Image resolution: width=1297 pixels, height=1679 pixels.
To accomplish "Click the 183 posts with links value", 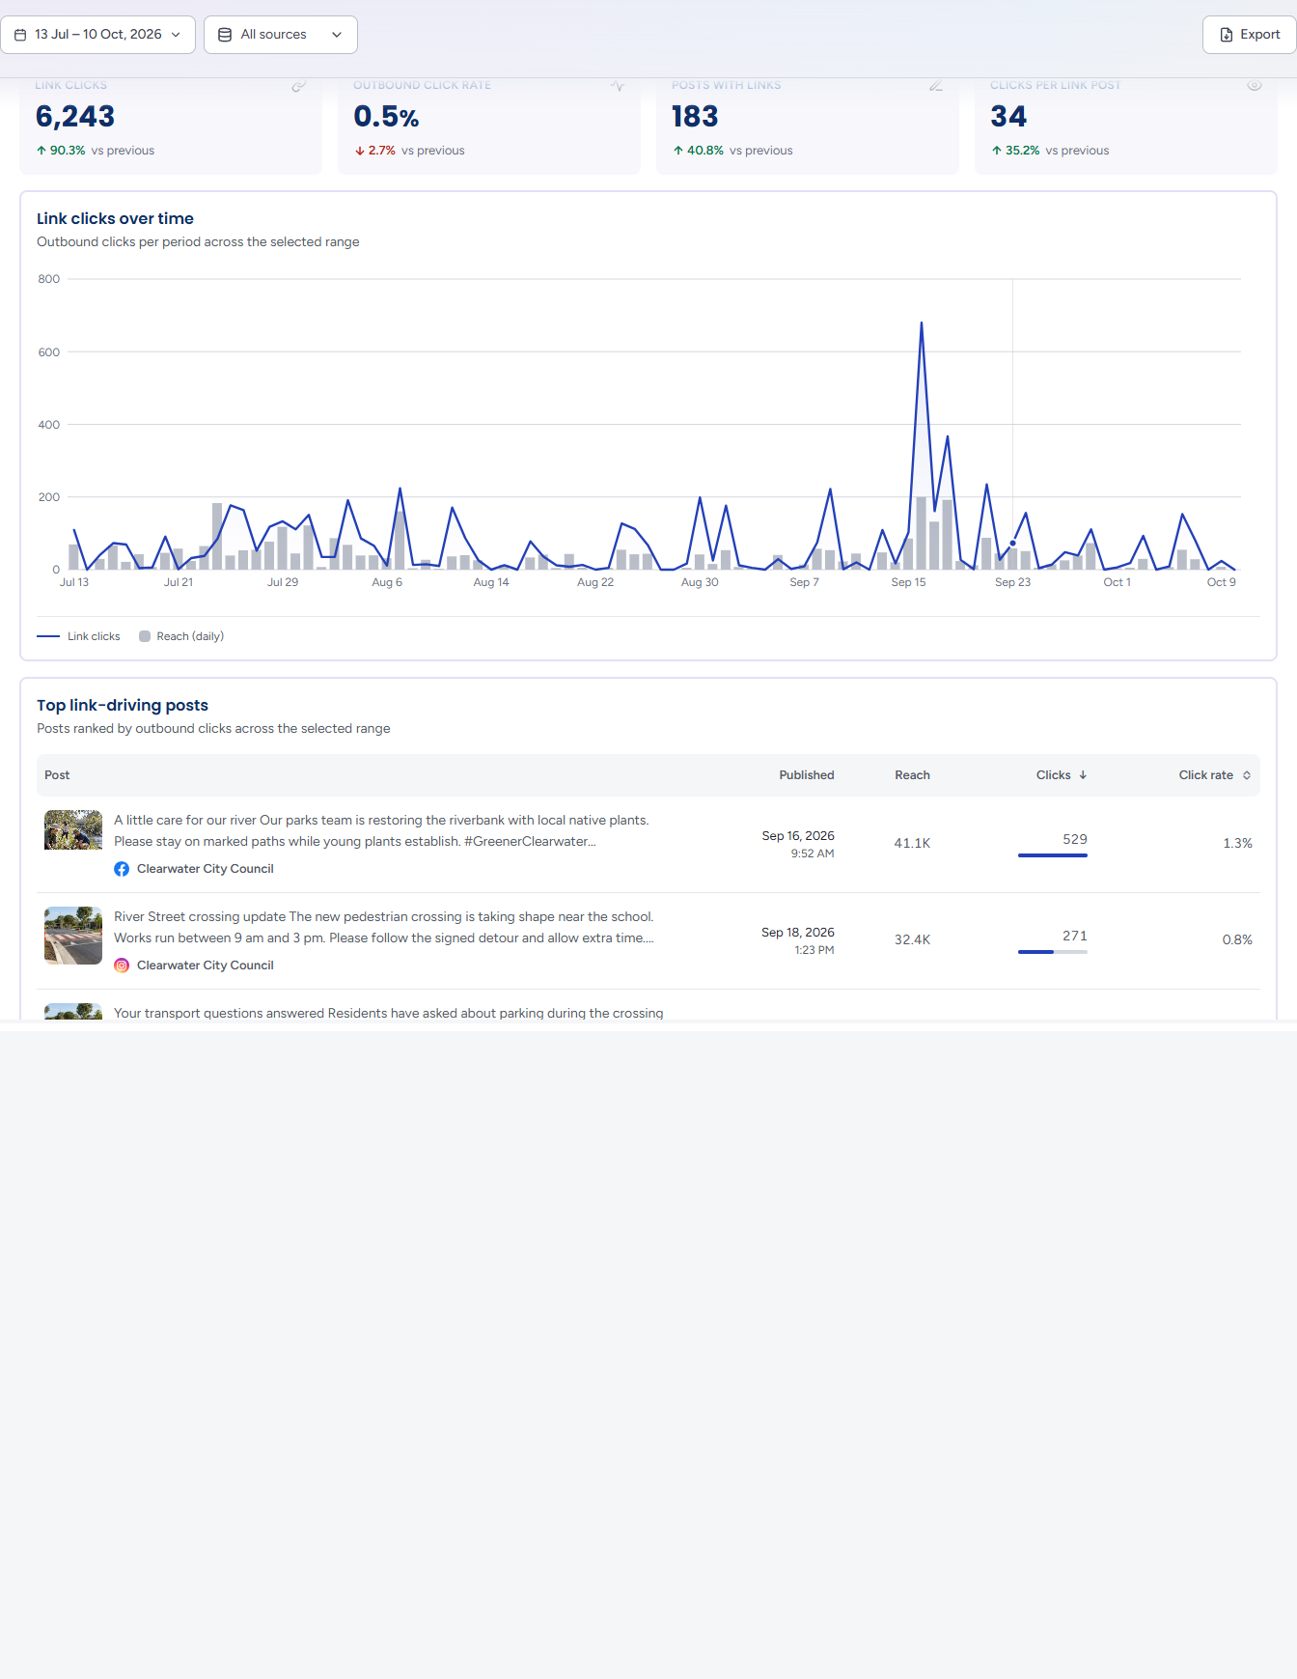I will [x=695, y=117].
